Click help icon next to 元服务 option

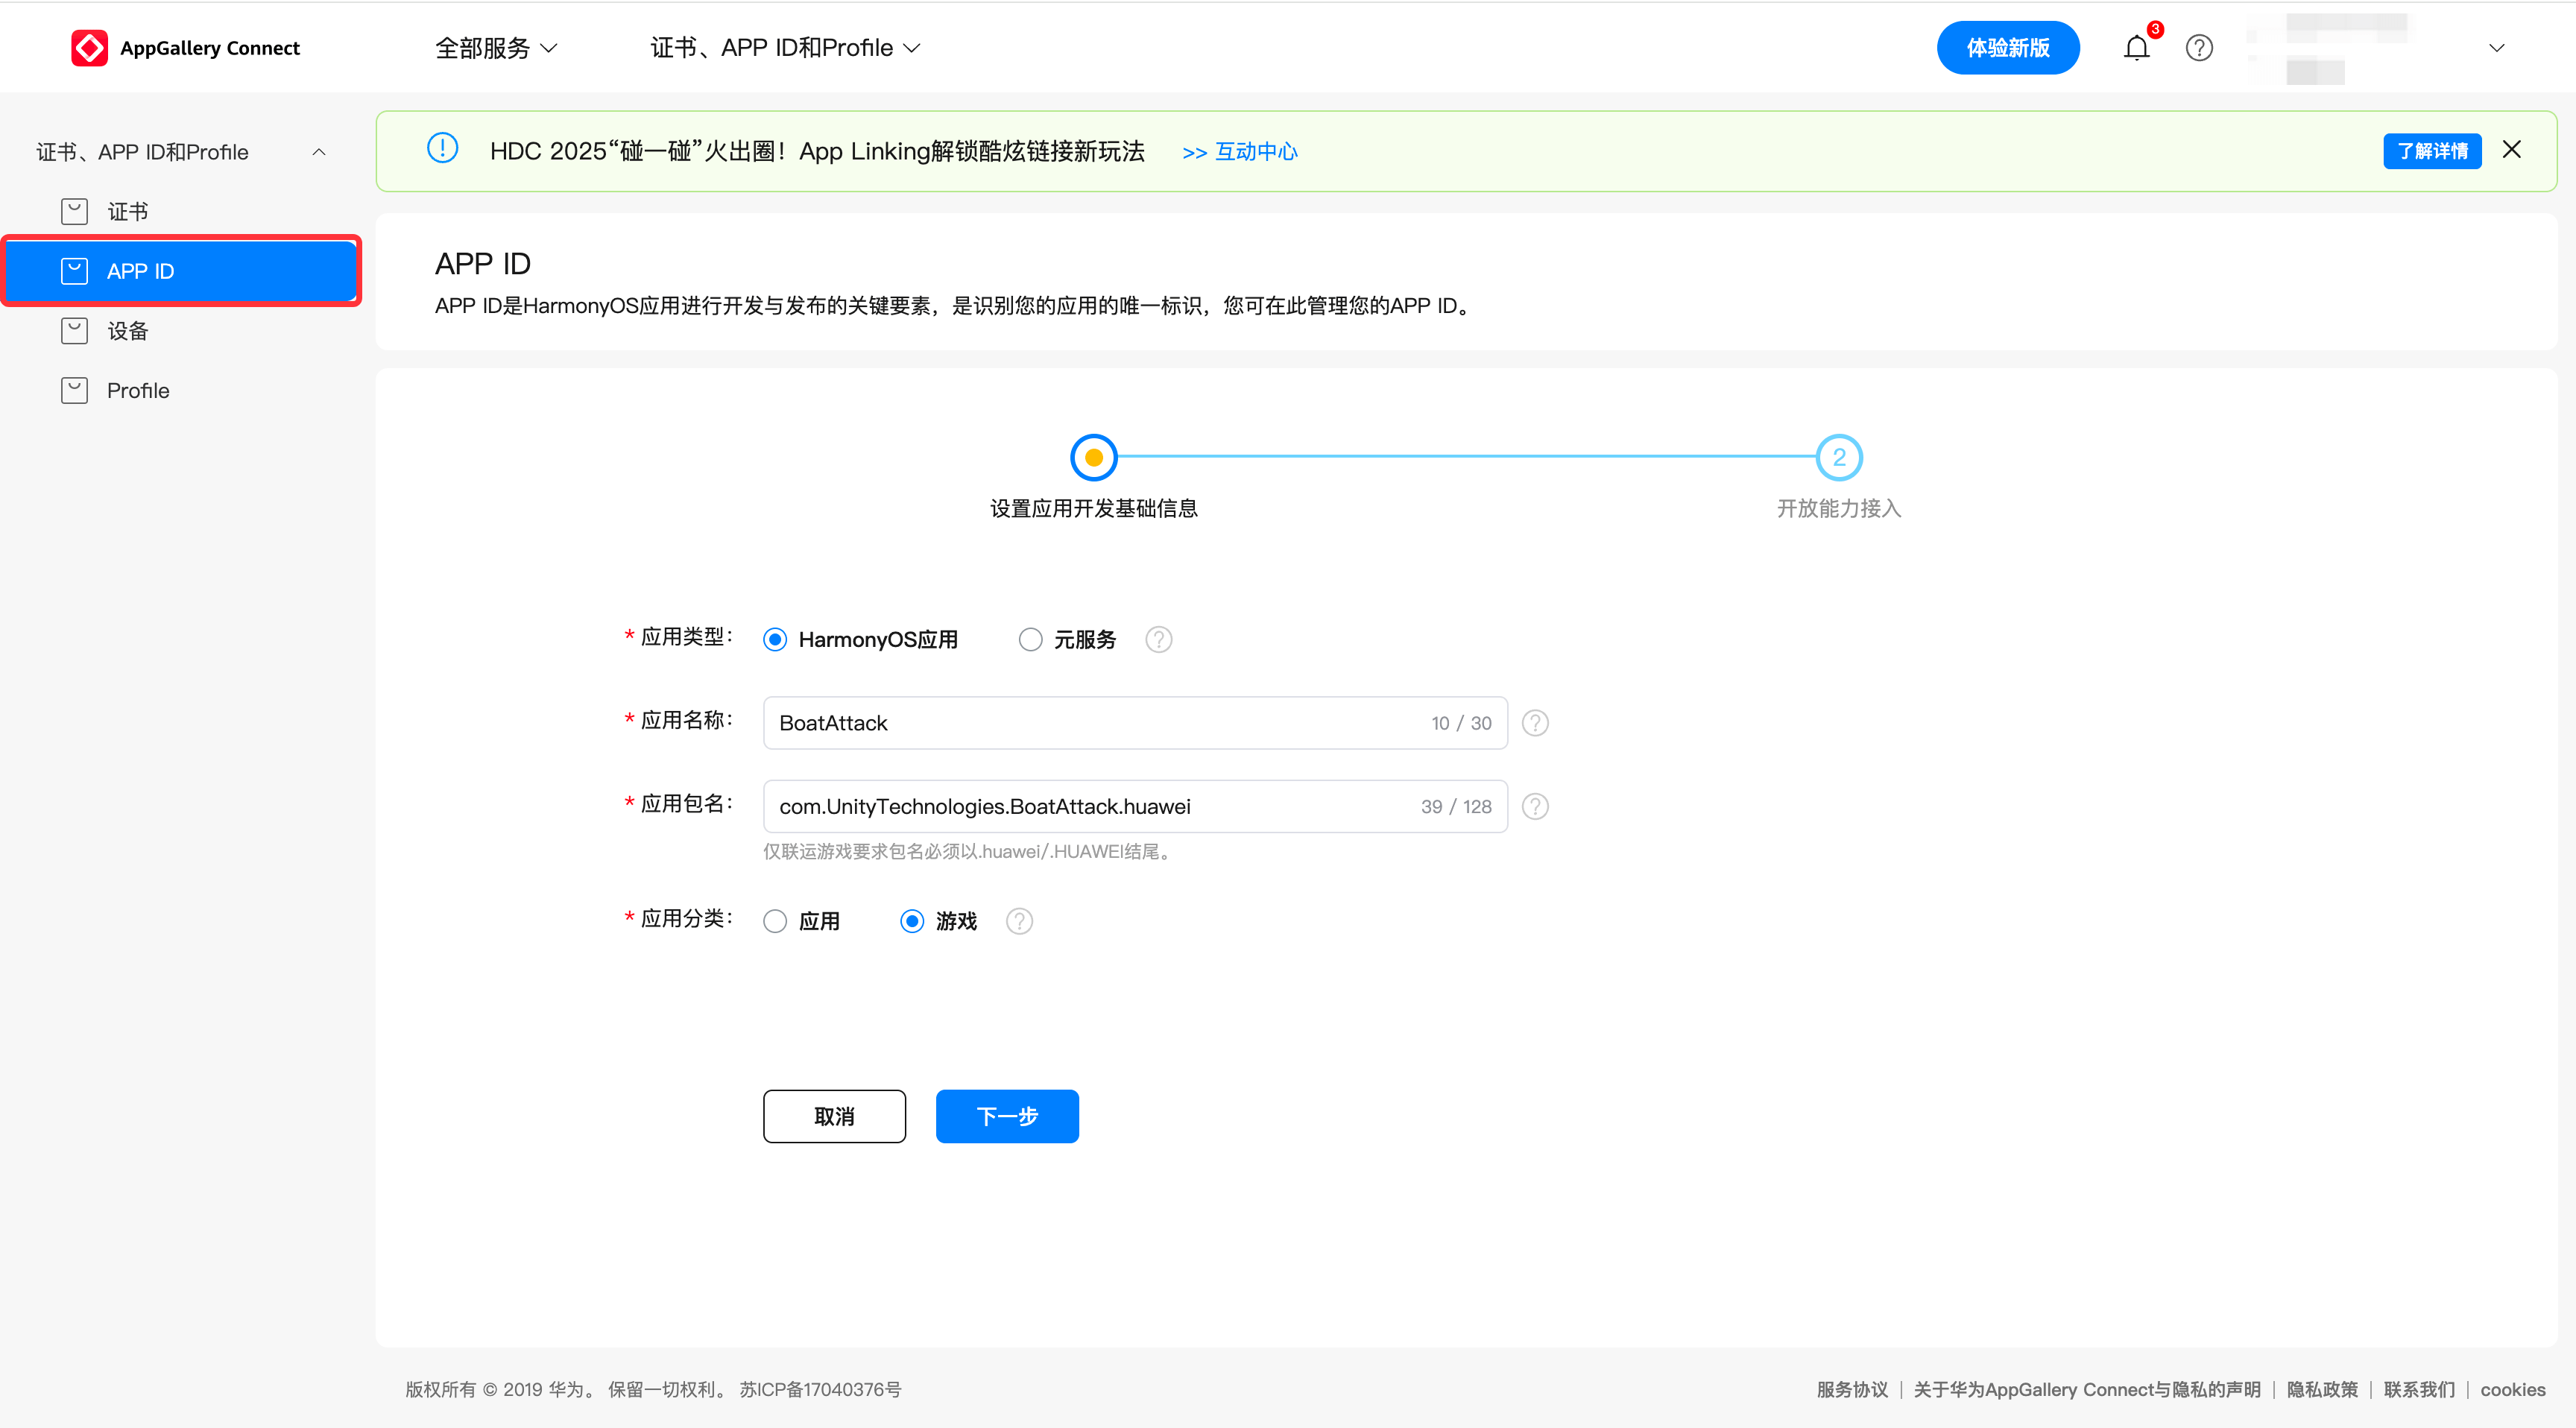tap(1158, 639)
